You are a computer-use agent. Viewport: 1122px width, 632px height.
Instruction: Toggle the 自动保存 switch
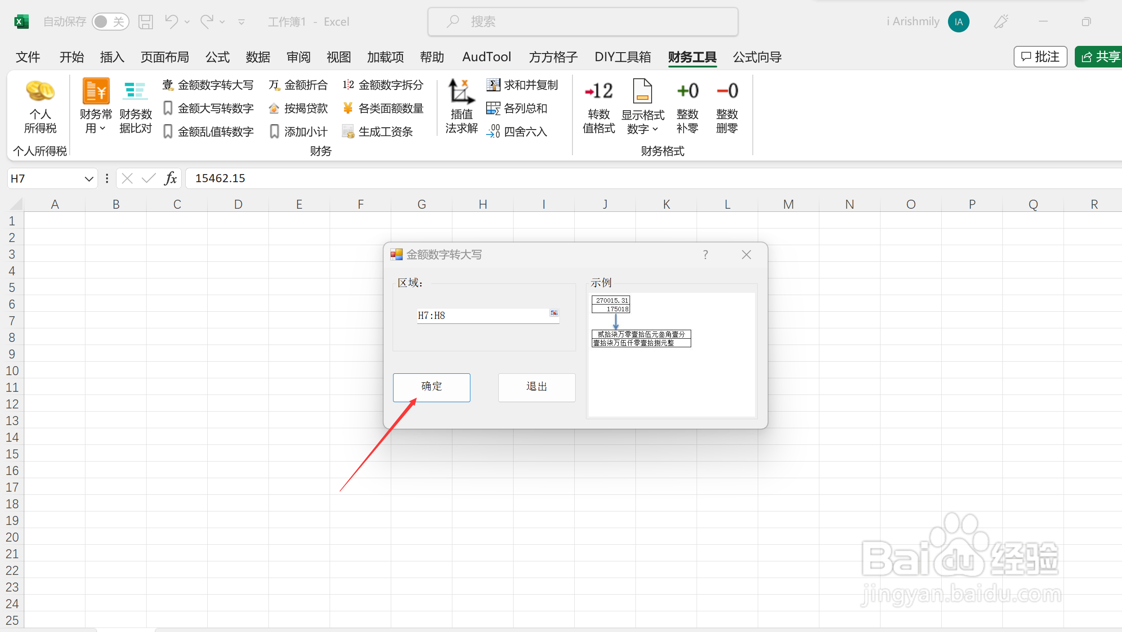(x=110, y=22)
